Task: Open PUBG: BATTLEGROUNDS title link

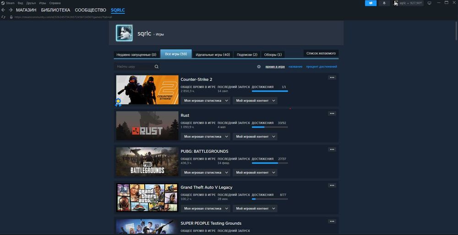Action: click(x=204, y=151)
